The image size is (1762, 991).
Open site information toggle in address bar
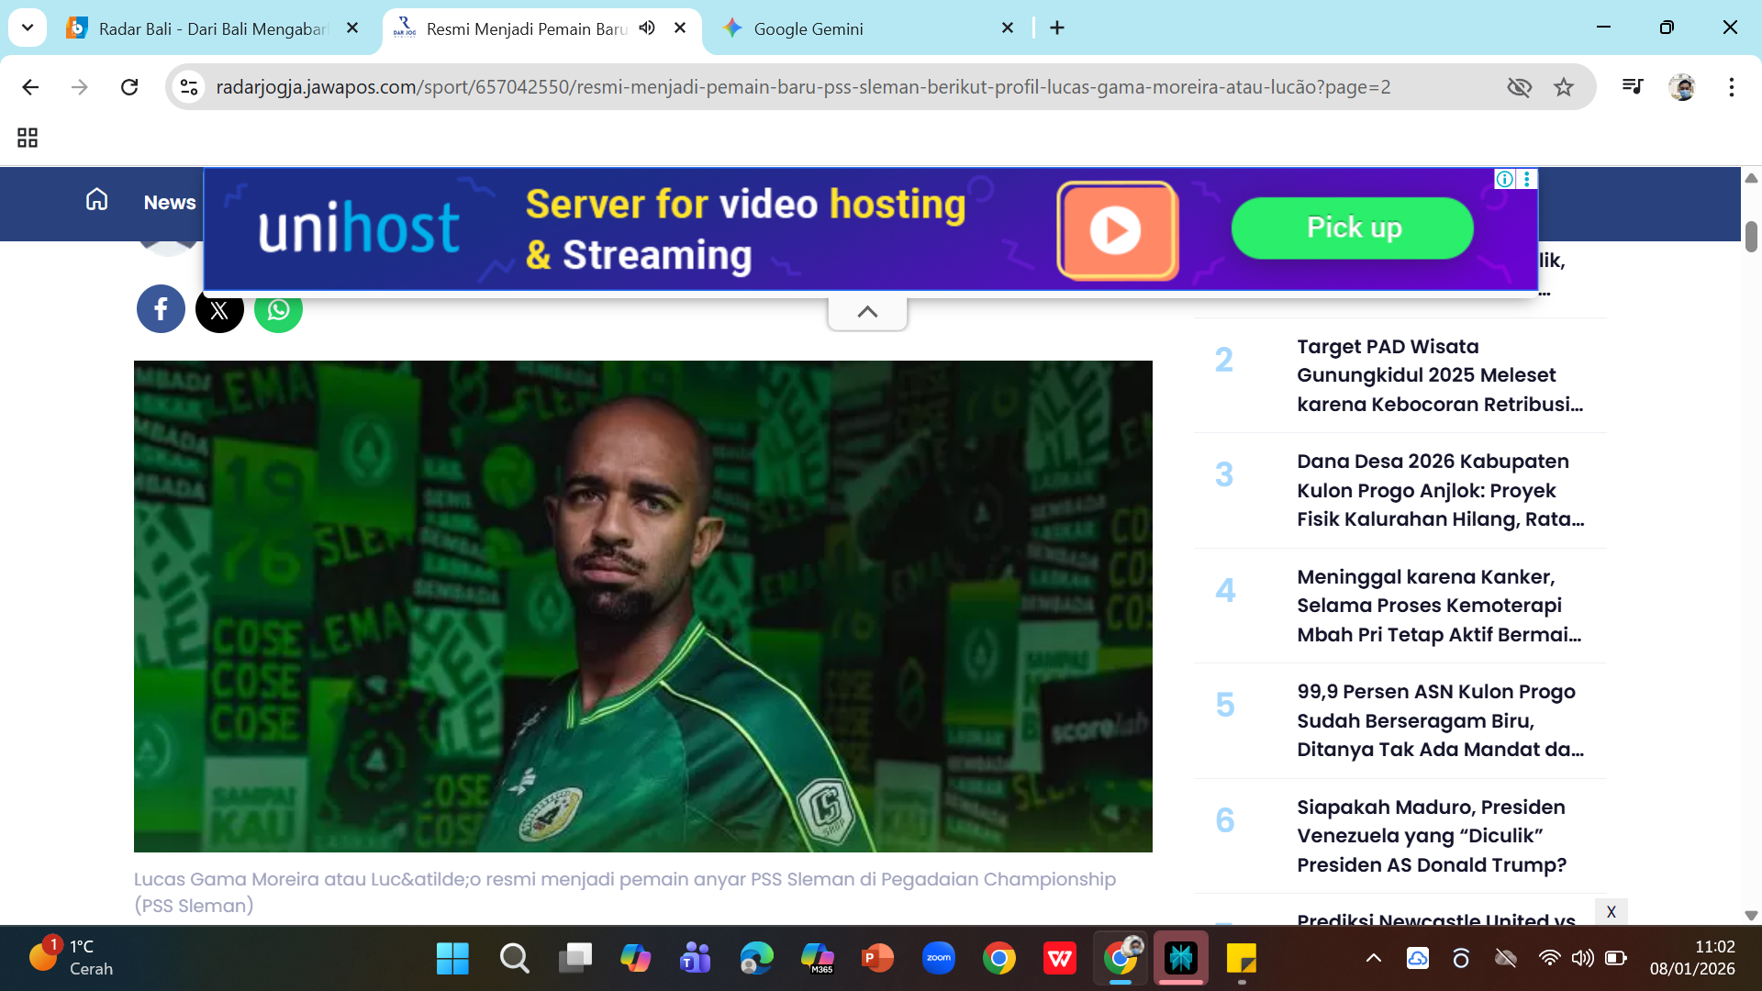189,87
